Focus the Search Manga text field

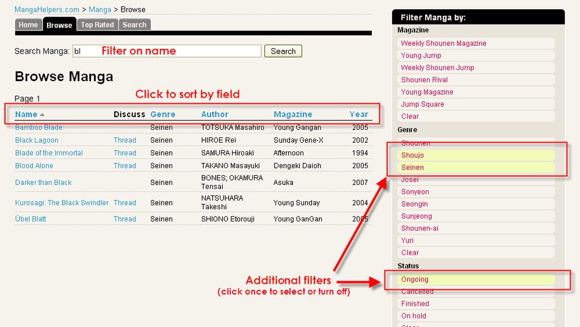[x=167, y=51]
